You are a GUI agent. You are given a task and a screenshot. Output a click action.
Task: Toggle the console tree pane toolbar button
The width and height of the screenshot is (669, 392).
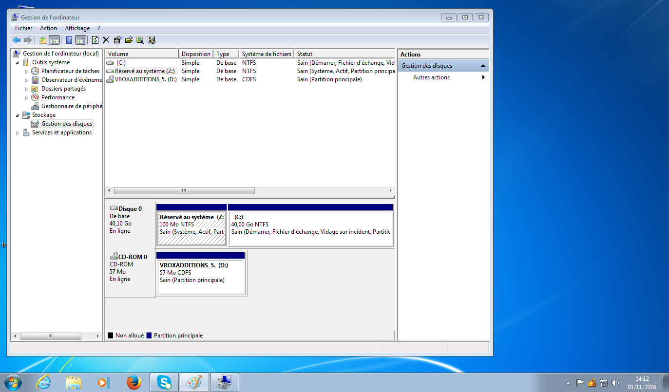point(54,40)
